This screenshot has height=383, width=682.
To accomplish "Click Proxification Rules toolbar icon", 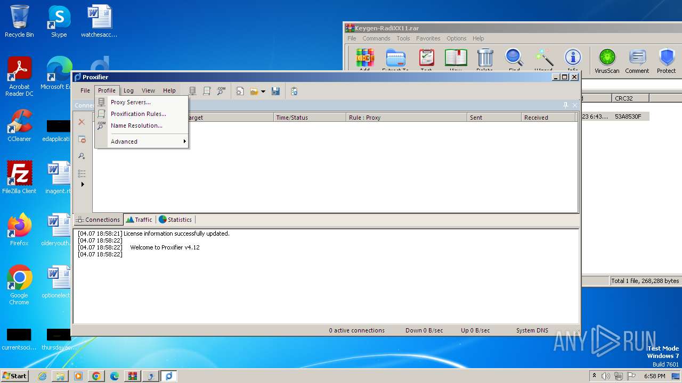I will (207, 91).
